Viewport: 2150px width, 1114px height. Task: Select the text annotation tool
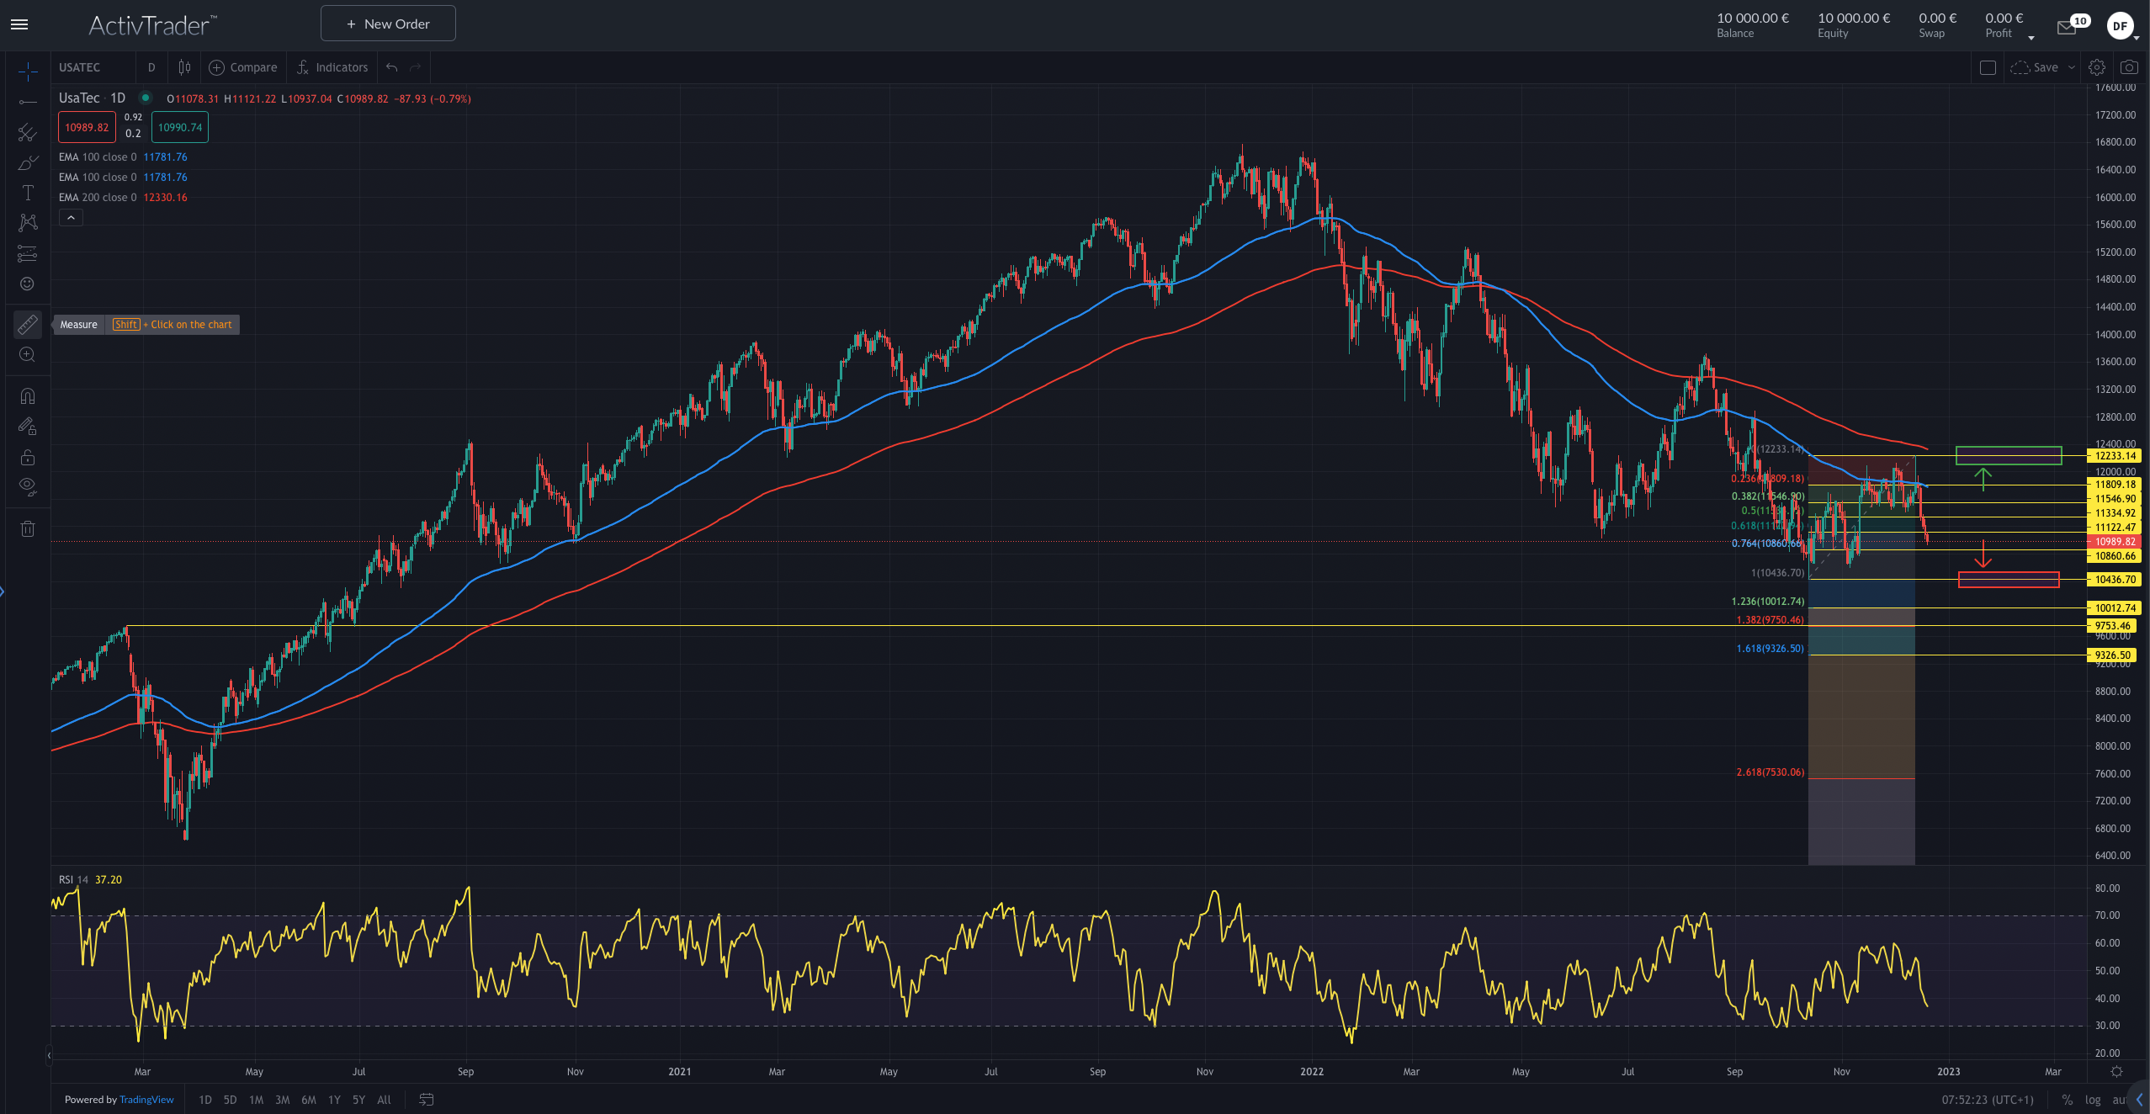28,193
